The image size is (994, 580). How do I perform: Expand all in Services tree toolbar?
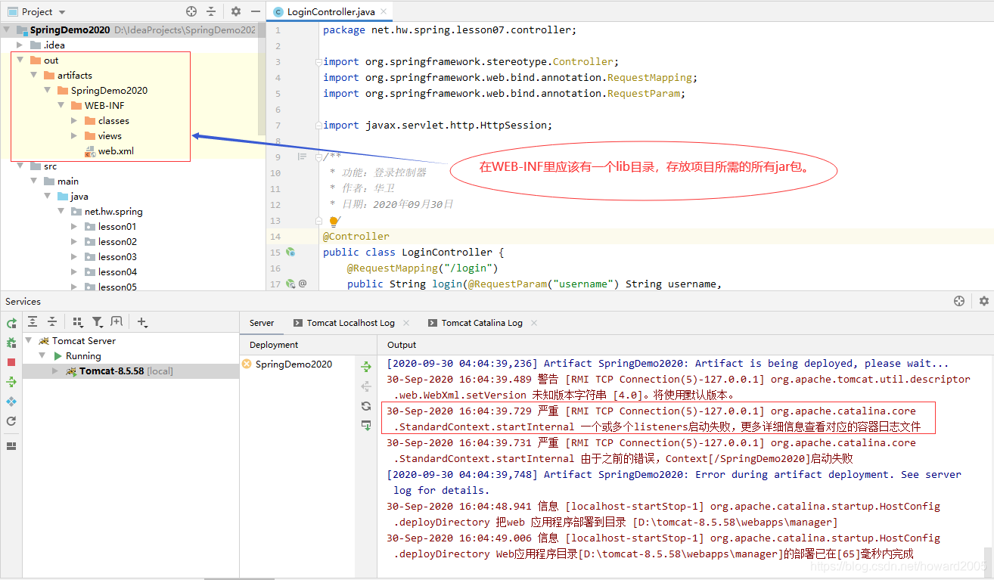coord(33,322)
